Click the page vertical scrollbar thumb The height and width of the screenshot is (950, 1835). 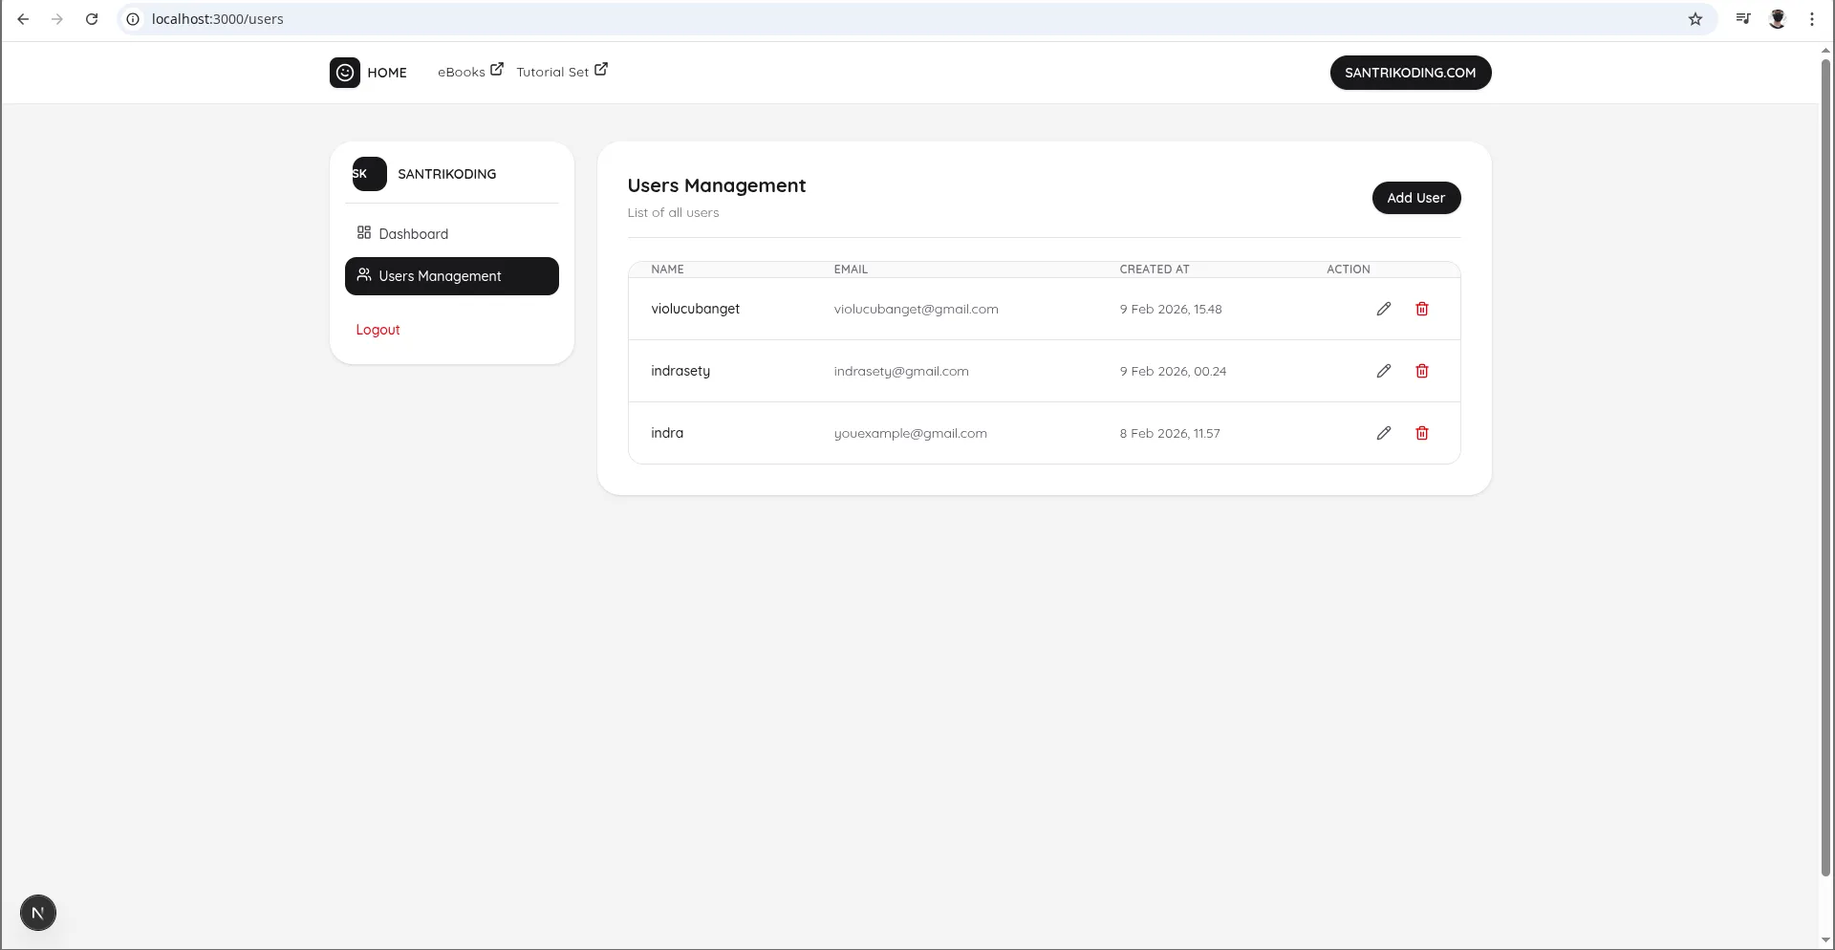coord(1826,468)
